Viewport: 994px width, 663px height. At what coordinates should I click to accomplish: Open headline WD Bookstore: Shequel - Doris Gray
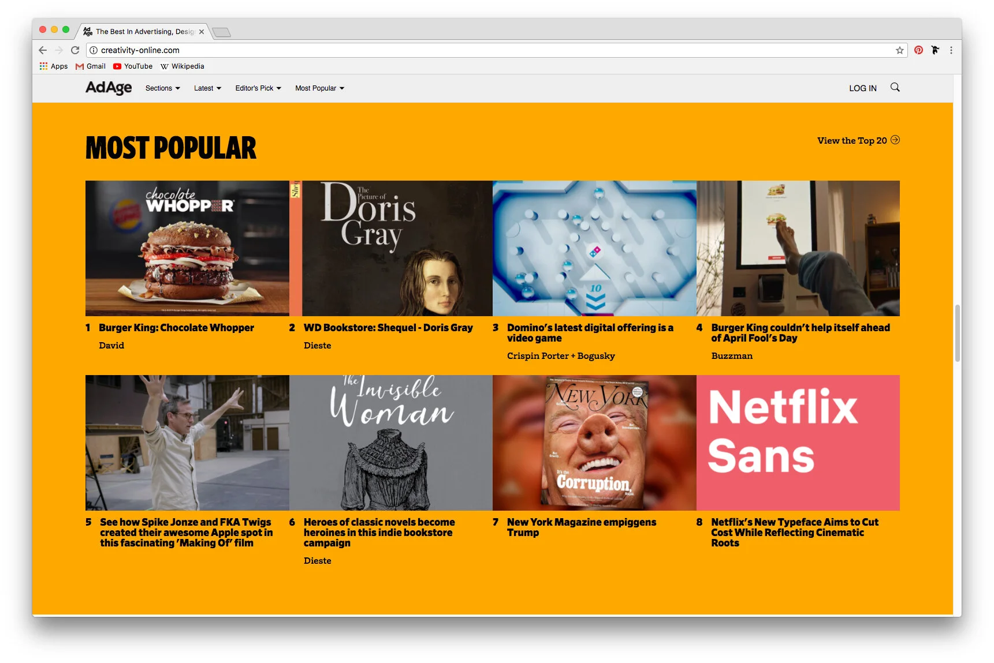pyautogui.click(x=388, y=328)
